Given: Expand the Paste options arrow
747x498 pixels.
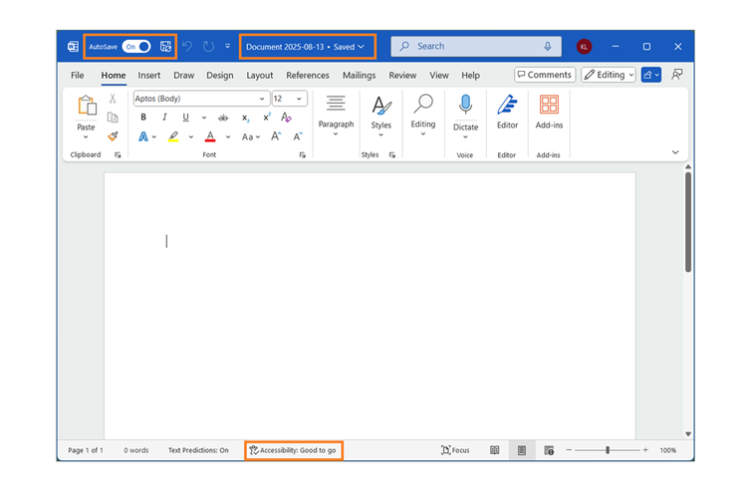Looking at the screenshot, I should (x=86, y=137).
